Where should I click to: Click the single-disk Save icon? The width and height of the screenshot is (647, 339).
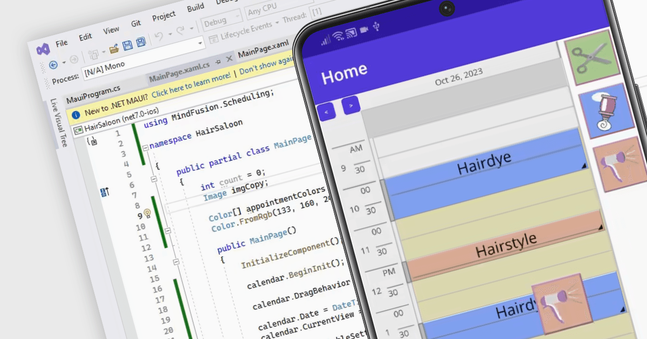pyautogui.click(x=128, y=46)
